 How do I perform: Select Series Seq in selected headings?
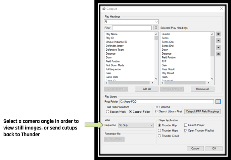point(168,42)
